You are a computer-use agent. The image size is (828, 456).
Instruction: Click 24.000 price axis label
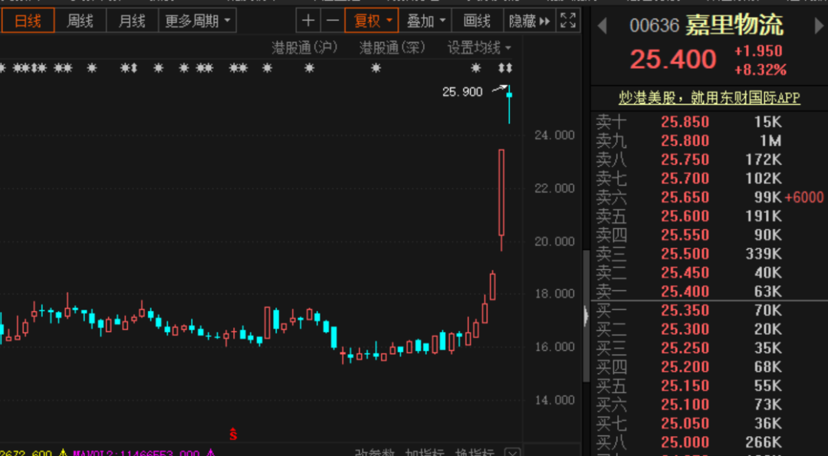pos(554,135)
